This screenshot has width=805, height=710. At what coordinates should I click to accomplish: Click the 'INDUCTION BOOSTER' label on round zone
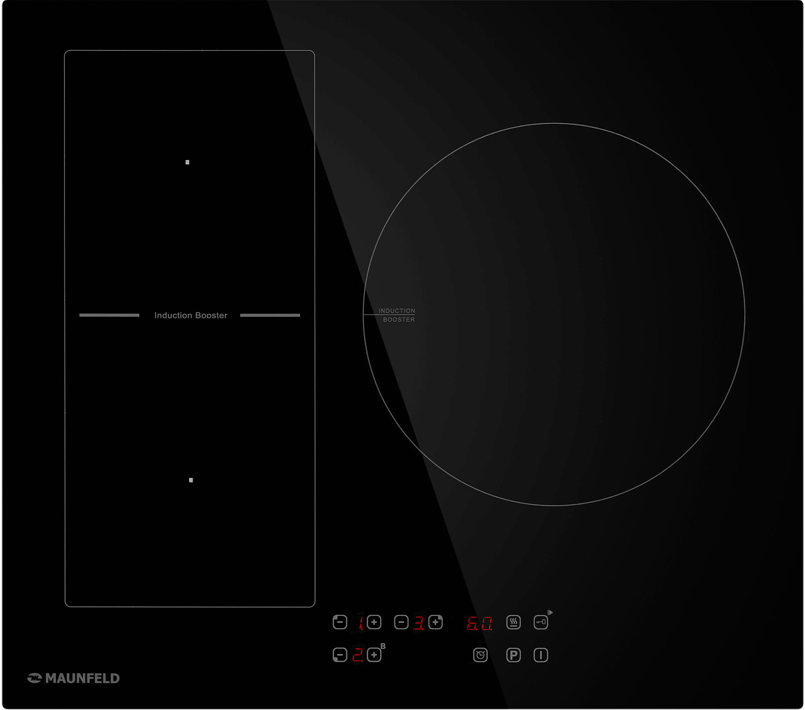click(x=397, y=315)
